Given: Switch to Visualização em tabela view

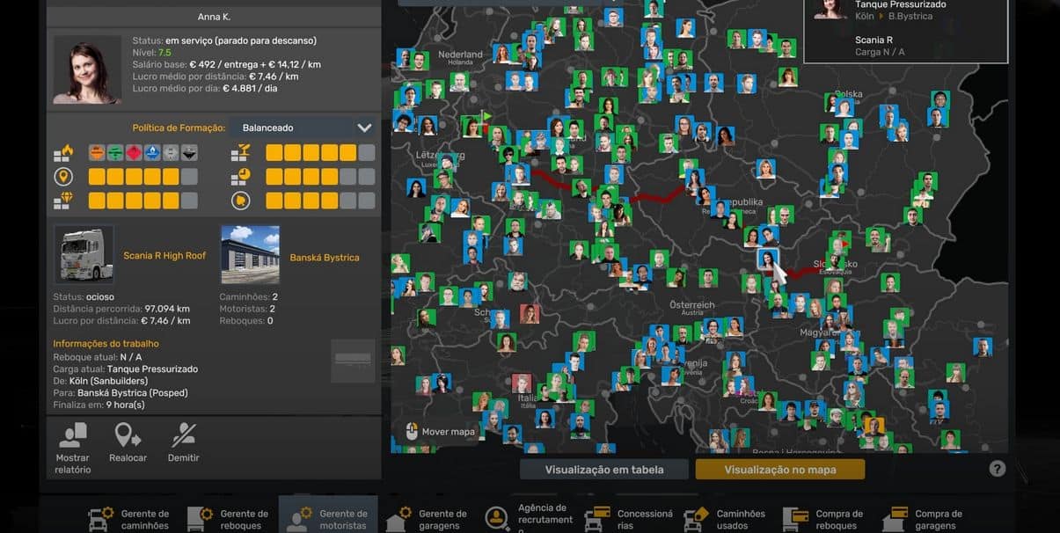Looking at the screenshot, I should (x=603, y=470).
